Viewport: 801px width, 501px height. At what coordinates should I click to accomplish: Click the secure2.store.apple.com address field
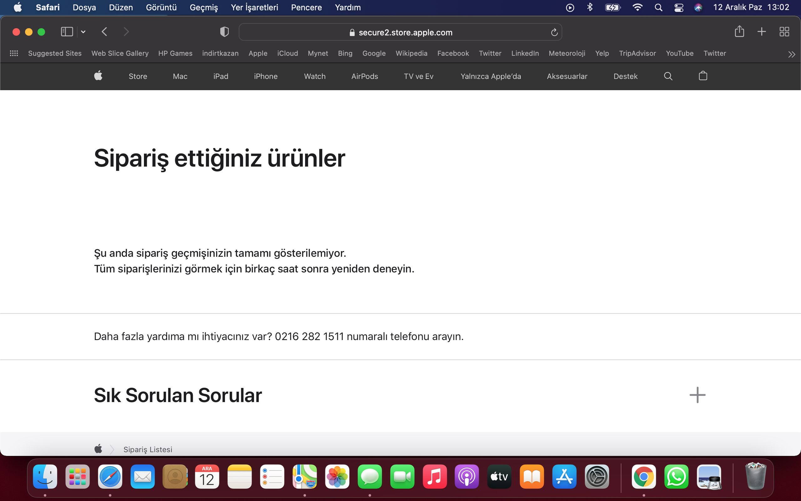click(x=400, y=32)
